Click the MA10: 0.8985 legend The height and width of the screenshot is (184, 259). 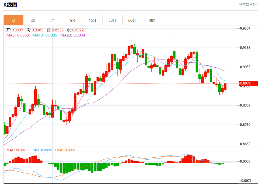tap(45, 35)
